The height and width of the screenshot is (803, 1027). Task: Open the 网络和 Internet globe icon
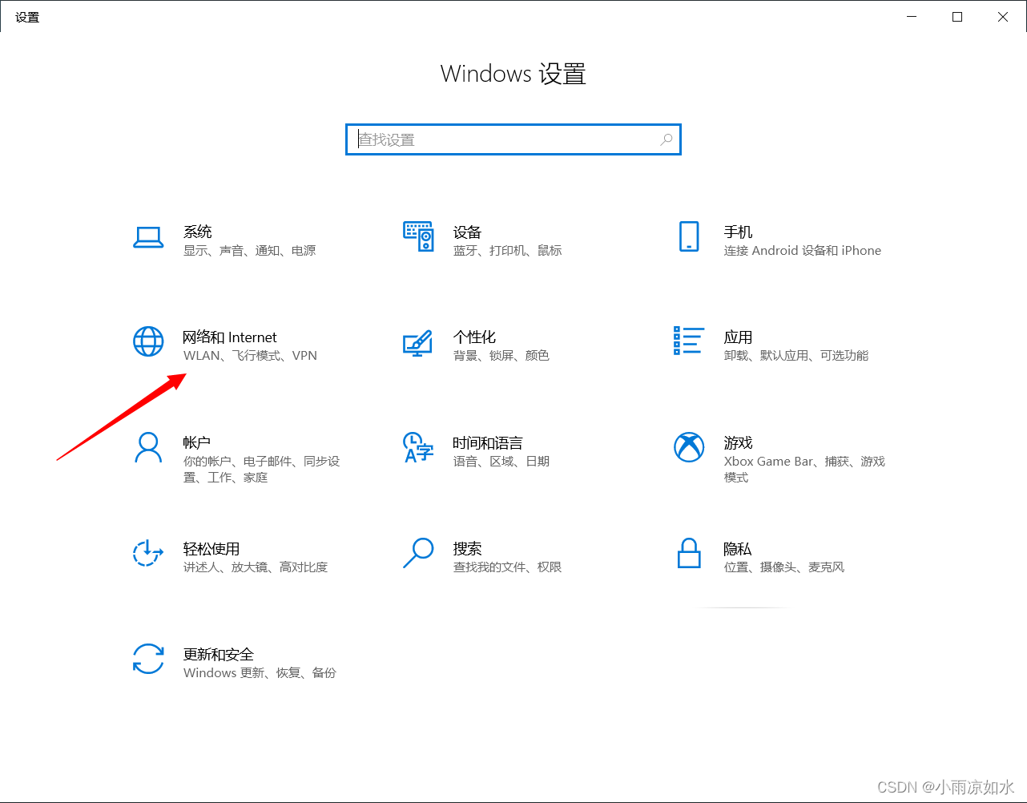[148, 341]
